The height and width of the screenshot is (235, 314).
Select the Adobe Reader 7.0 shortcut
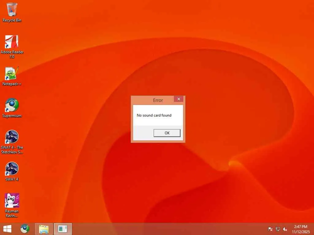(12, 47)
